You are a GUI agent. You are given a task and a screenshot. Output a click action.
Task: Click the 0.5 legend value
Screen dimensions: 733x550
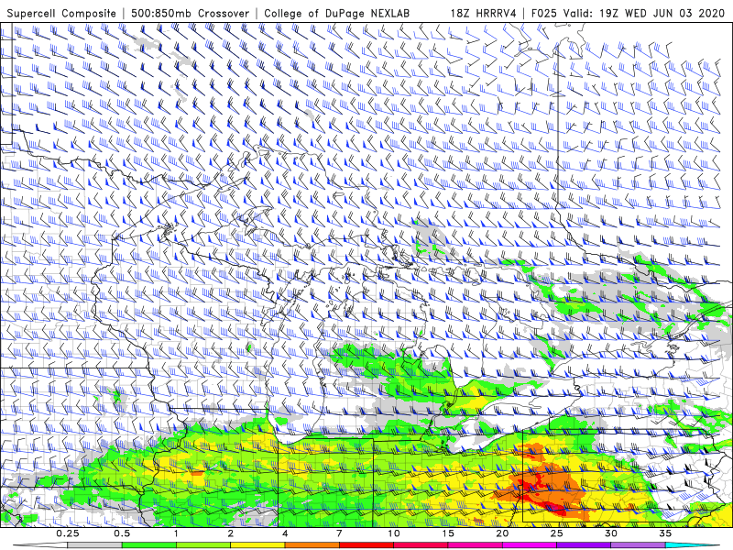point(122,533)
